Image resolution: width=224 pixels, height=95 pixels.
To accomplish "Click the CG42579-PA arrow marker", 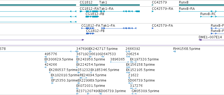I will pyautogui.click(x=153, y=28).
